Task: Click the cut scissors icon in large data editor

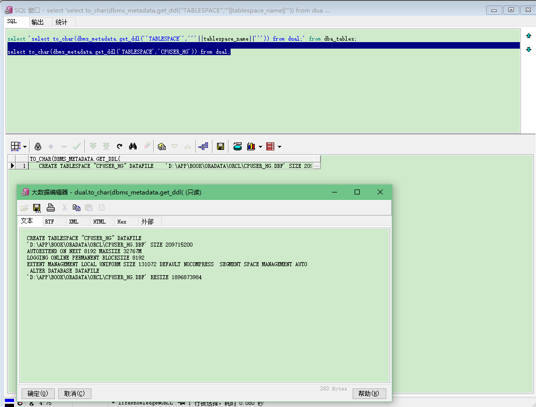Action: 64,208
